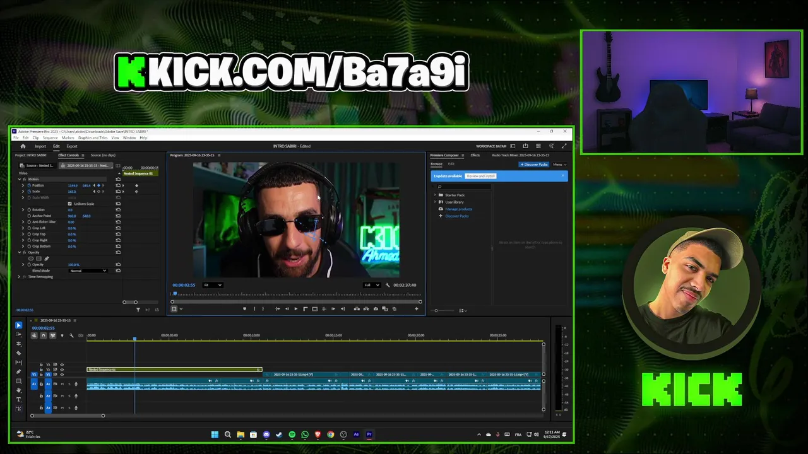Screen dimensions: 808x454
Task: Collapse the Motion effect group
Action: (19, 179)
